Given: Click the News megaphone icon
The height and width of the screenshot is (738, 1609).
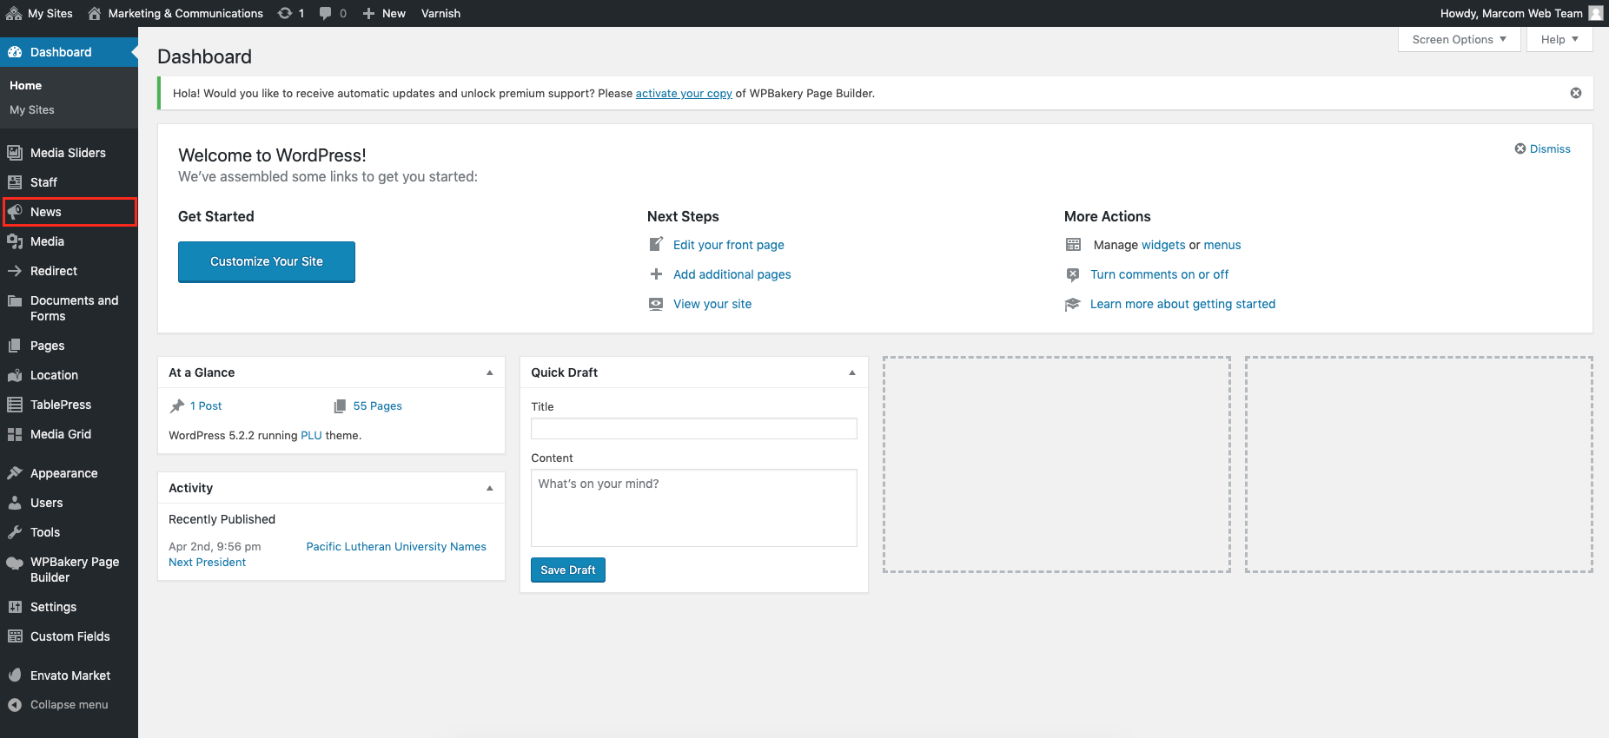Looking at the screenshot, I should [x=15, y=212].
